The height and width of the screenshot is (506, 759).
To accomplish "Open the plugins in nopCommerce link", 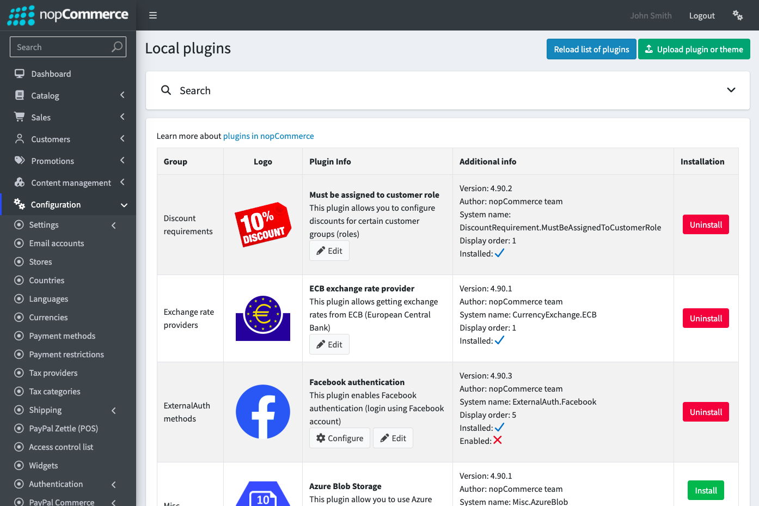I will (x=268, y=136).
